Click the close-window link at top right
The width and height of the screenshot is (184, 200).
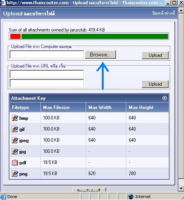164,13
